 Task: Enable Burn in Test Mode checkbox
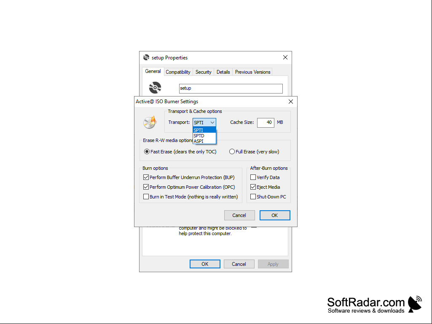(191, 197)
